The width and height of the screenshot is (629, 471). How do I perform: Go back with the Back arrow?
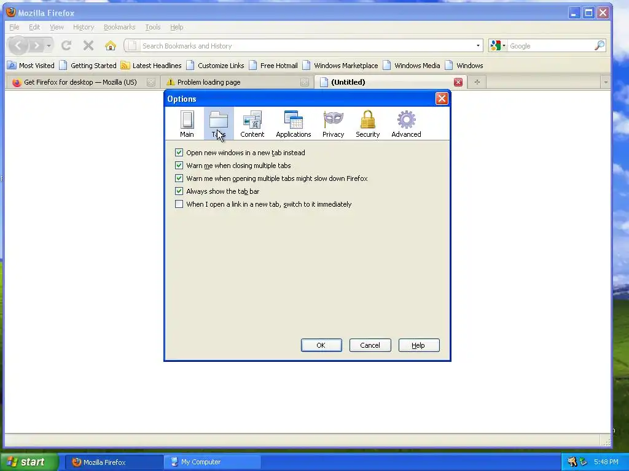(18, 45)
